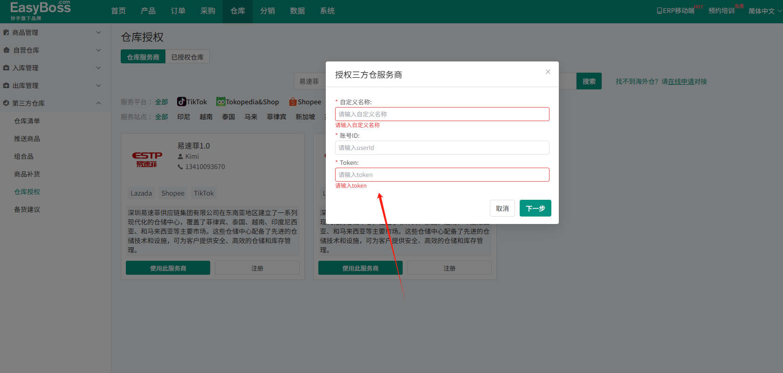This screenshot has width=783, height=373.
Task: Click the 下一步 button in dialog
Action: (x=536, y=208)
